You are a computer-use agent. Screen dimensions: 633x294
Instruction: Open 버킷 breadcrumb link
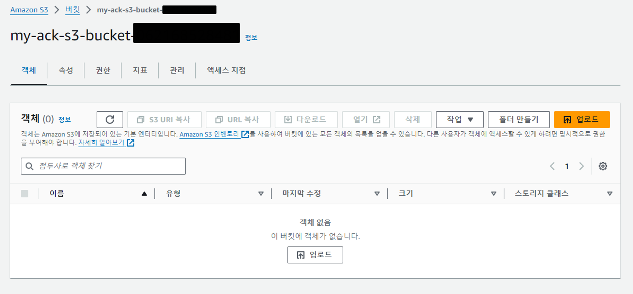(x=72, y=10)
